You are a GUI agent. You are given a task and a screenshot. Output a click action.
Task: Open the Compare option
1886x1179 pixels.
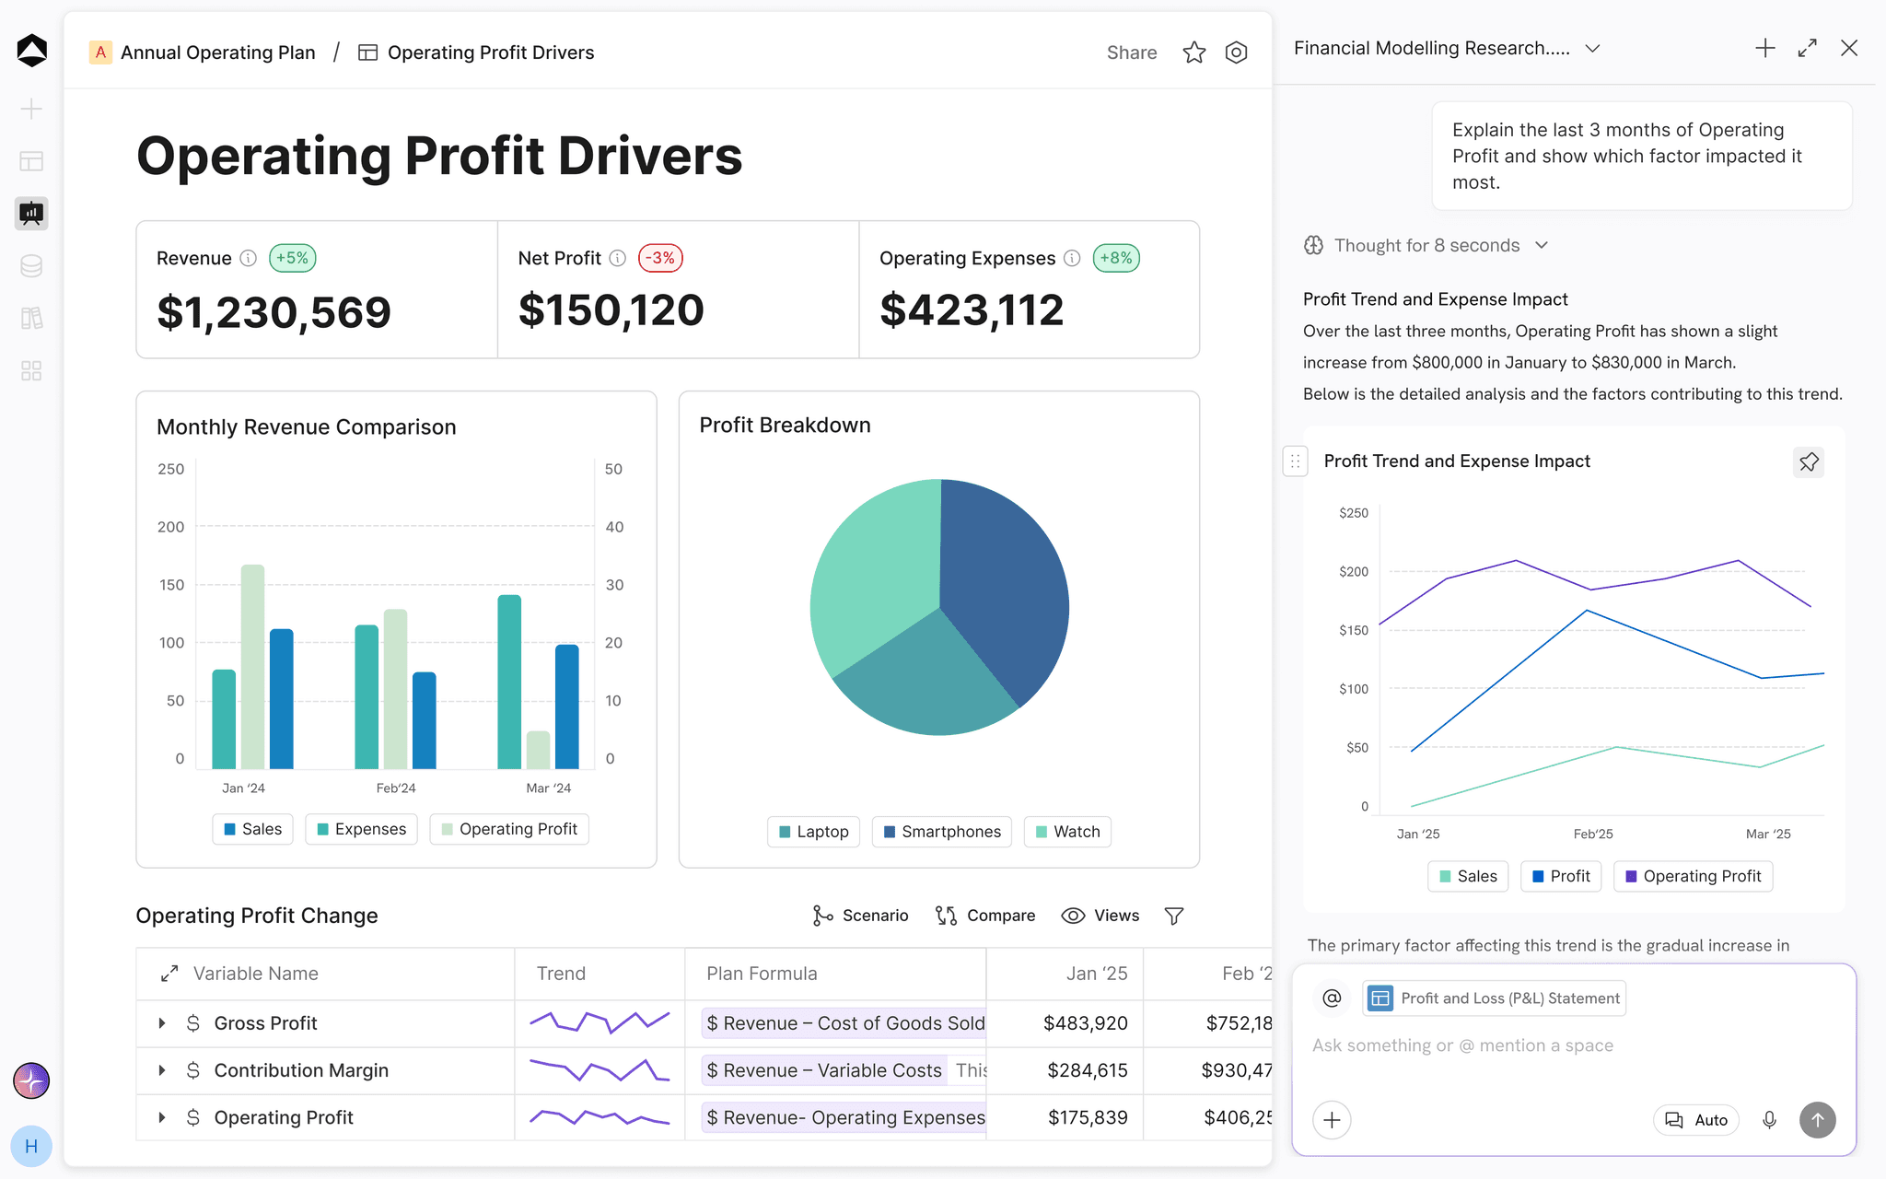985,916
